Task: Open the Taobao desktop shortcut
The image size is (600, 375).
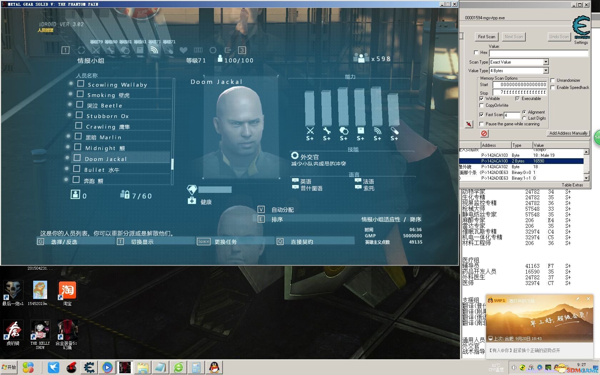Action: [67, 294]
